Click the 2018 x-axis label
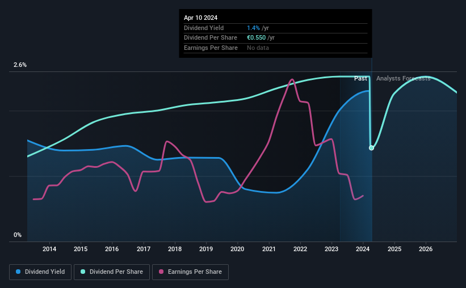Screen dimensions: 466x288 175,249
